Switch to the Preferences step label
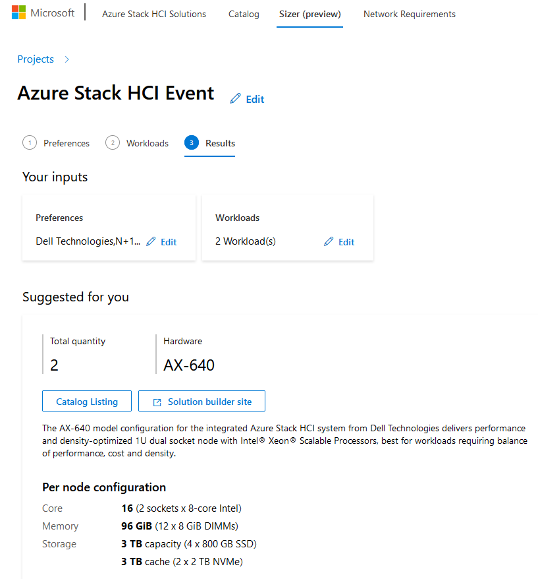538x579 pixels. point(67,143)
